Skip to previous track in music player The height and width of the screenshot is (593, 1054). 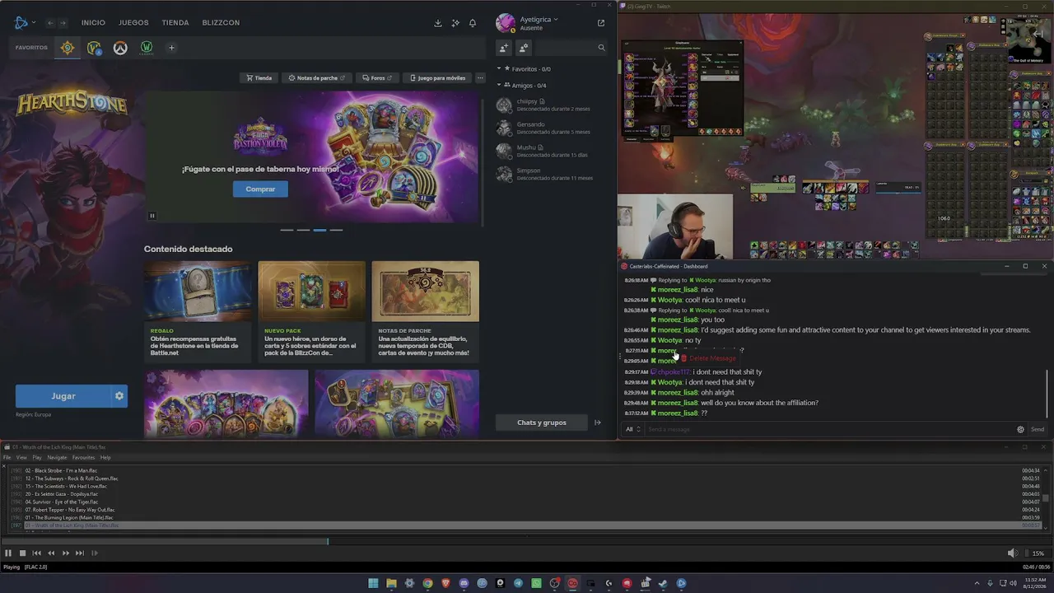point(37,553)
